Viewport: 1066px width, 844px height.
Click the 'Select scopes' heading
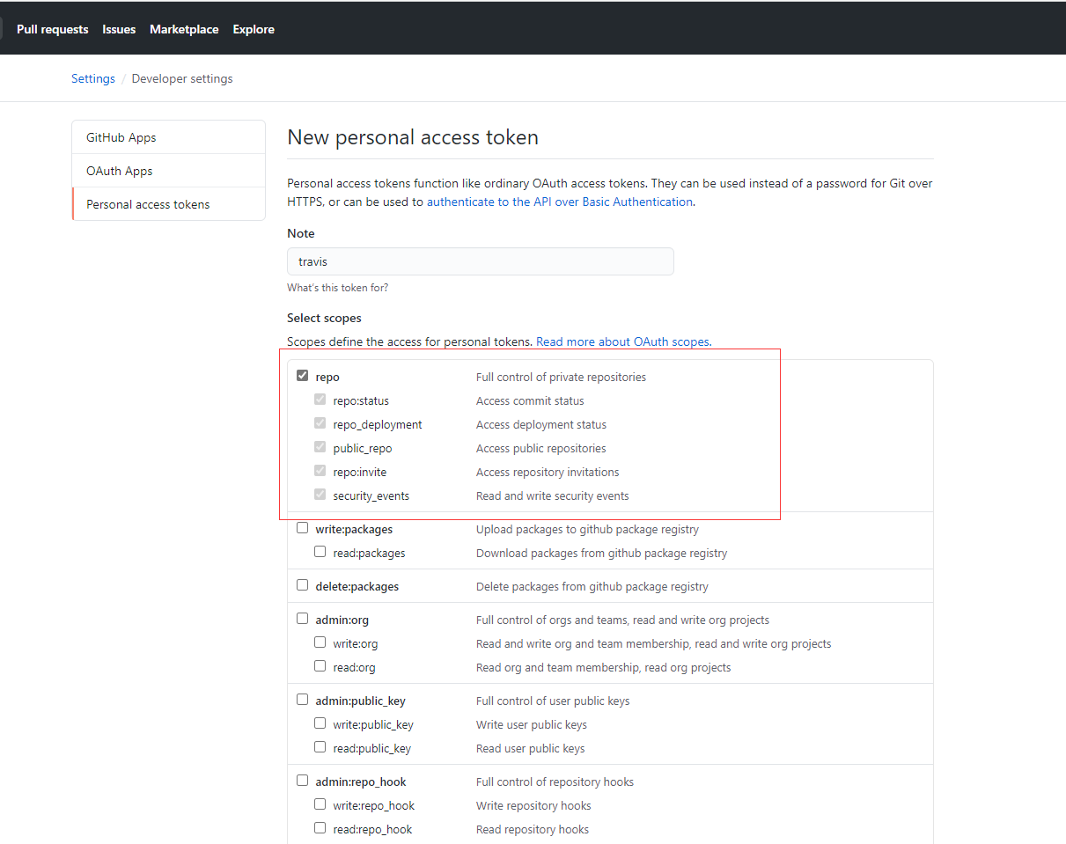pos(324,318)
